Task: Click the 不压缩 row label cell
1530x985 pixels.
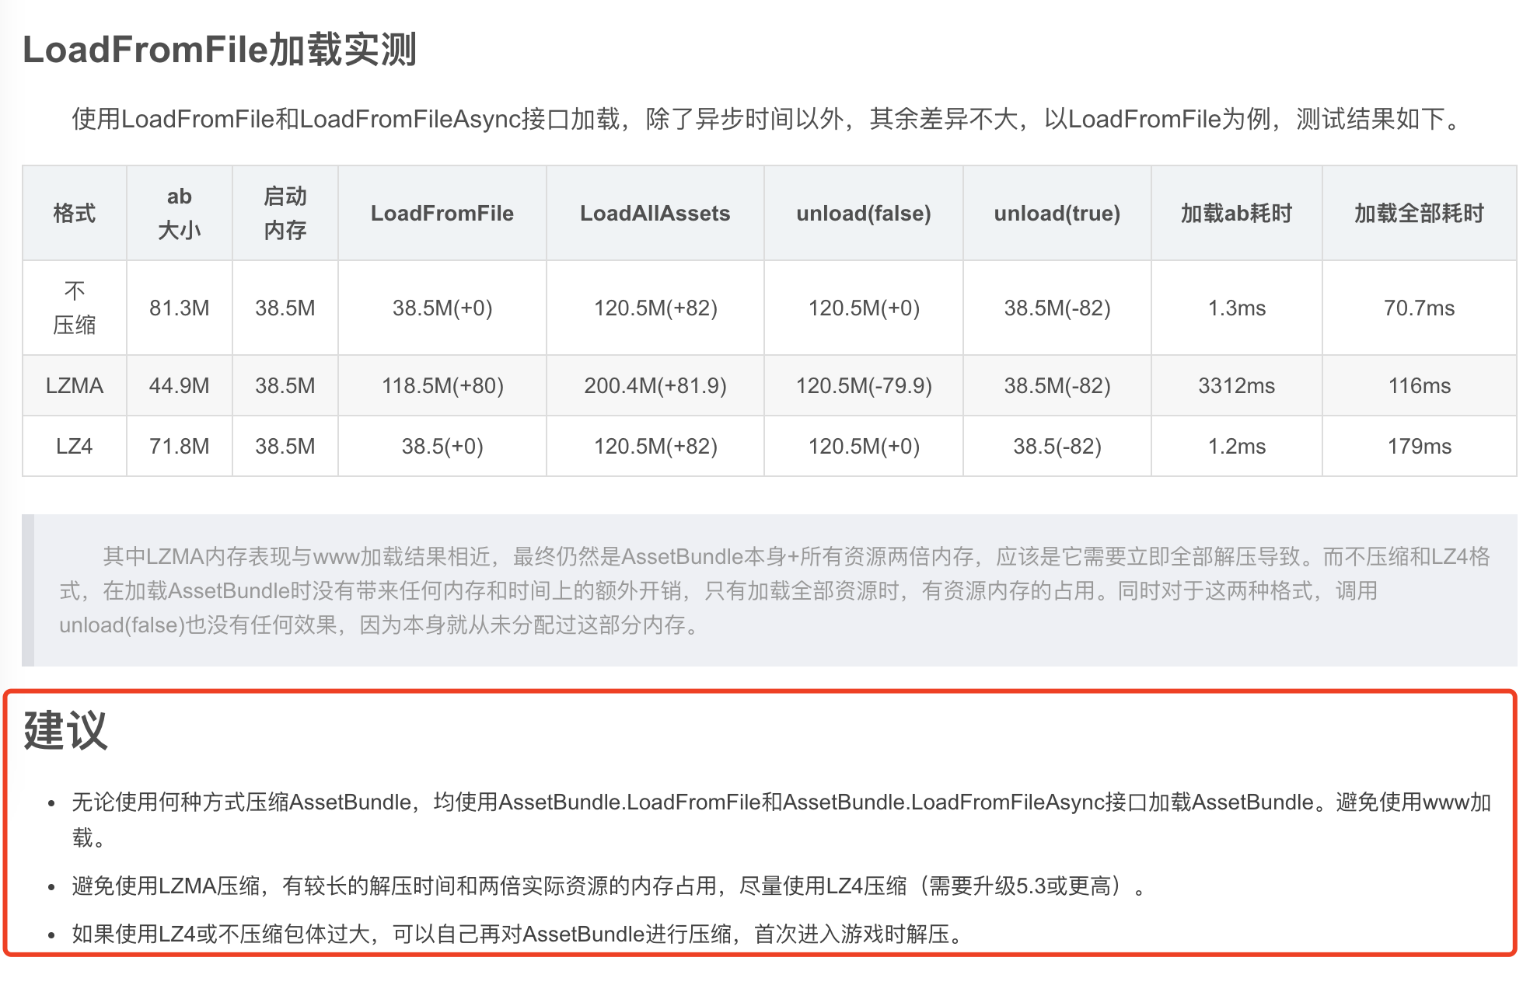Action: click(x=74, y=308)
